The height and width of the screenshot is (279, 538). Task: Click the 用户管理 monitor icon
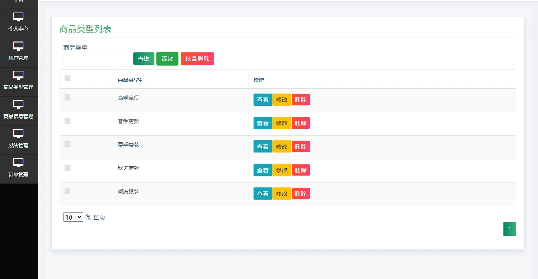[x=18, y=46]
